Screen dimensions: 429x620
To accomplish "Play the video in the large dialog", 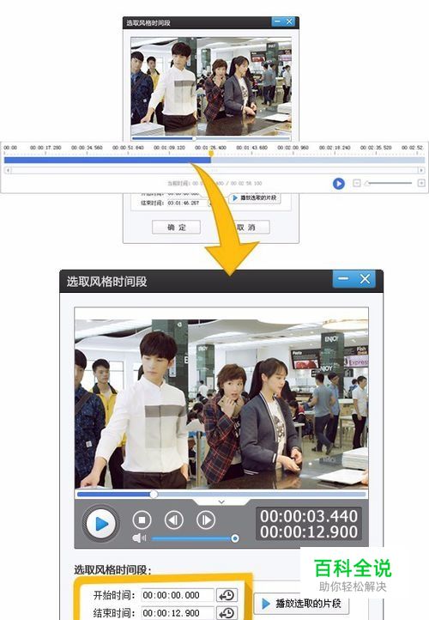I will pyautogui.click(x=100, y=524).
